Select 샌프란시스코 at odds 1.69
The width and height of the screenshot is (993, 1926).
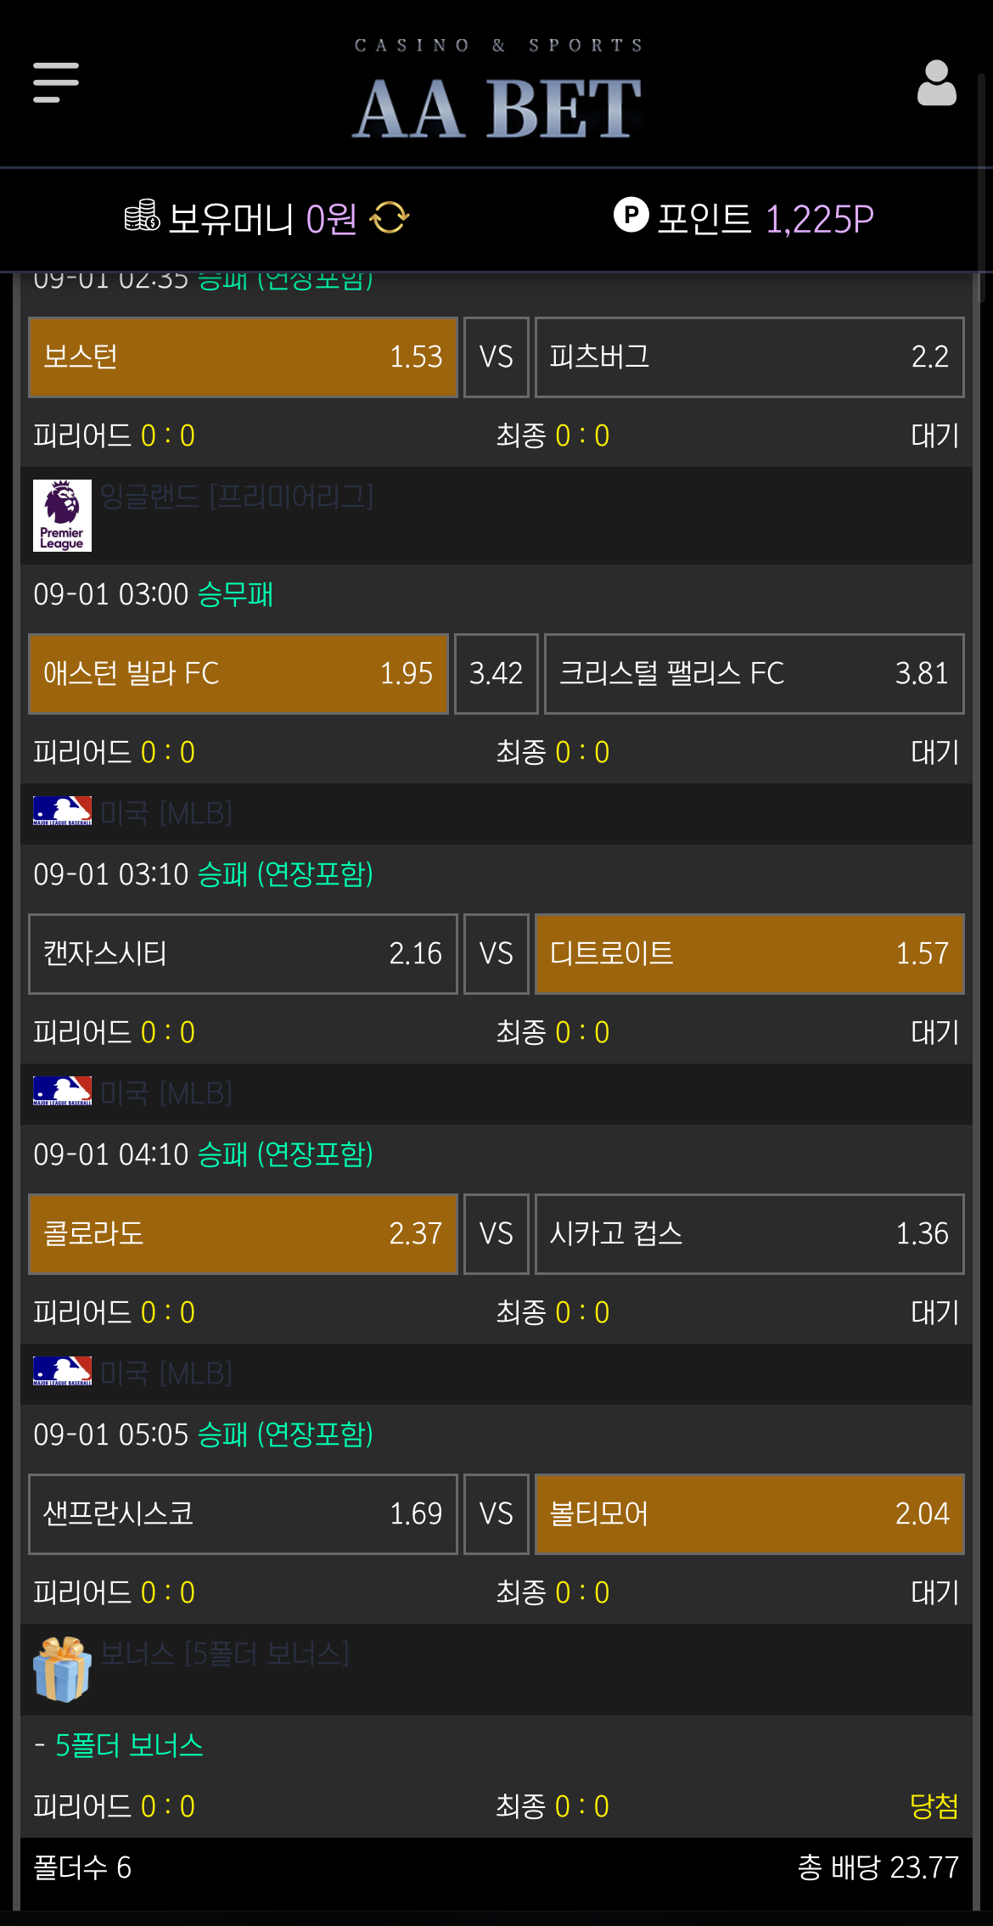click(x=243, y=1514)
